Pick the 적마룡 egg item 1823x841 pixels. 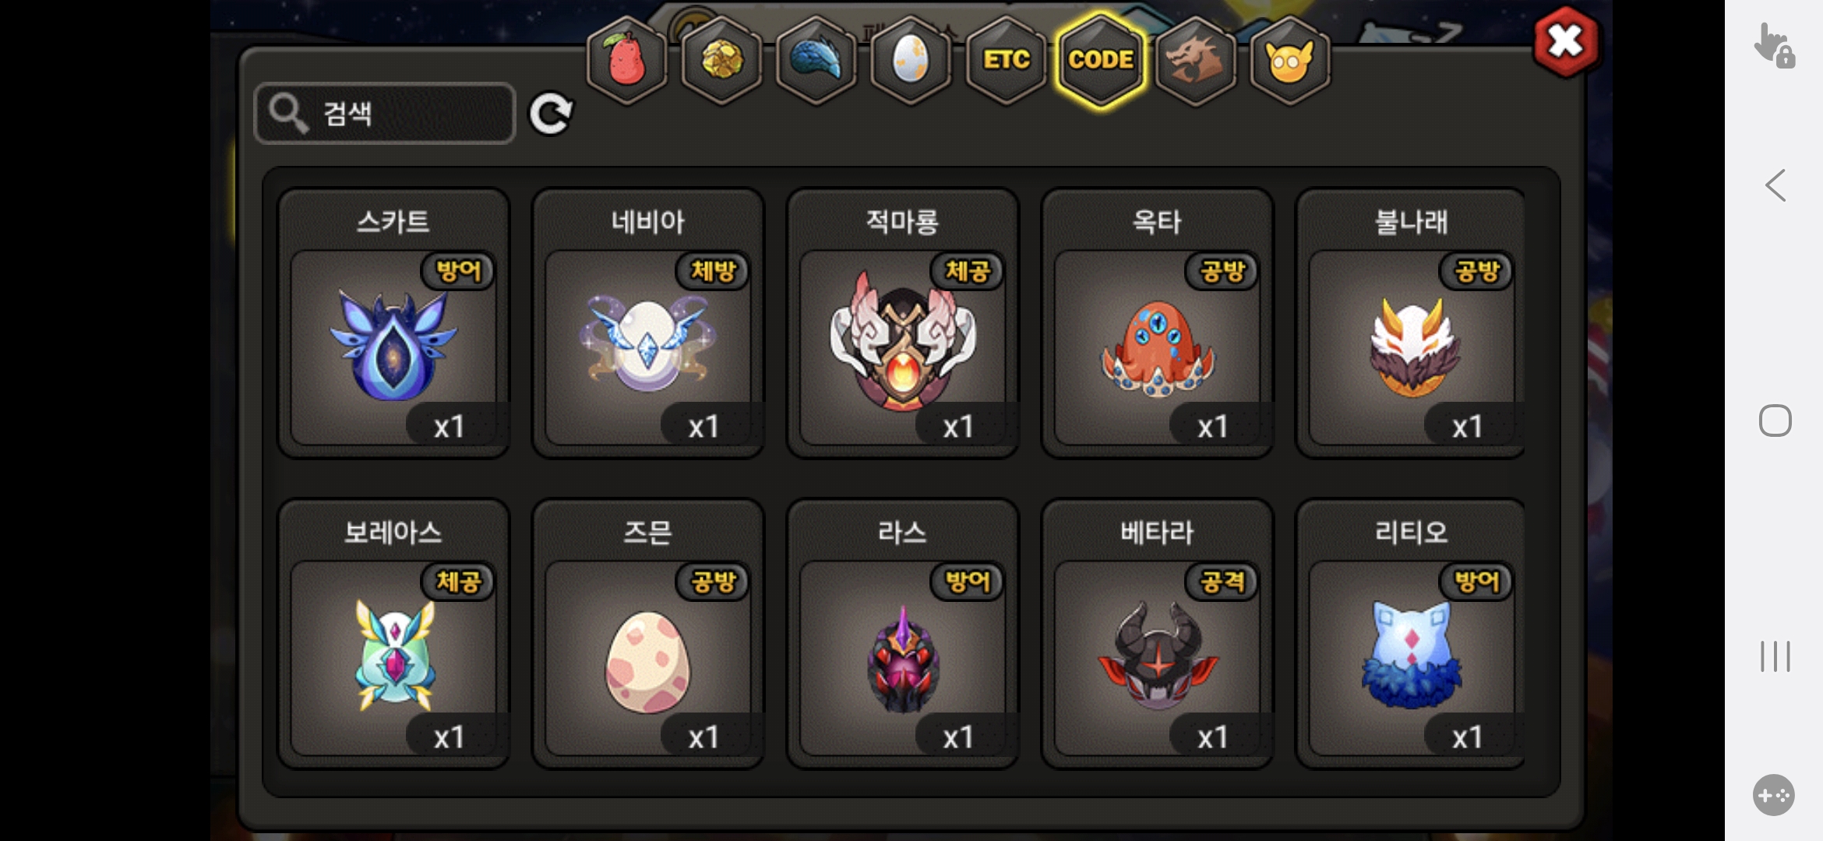[902, 323]
